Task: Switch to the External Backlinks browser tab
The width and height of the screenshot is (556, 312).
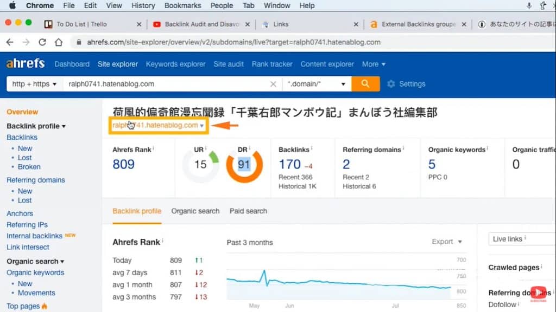Action: 419,24
